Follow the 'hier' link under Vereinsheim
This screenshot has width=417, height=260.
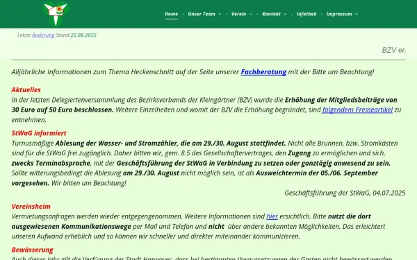click(x=272, y=216)
